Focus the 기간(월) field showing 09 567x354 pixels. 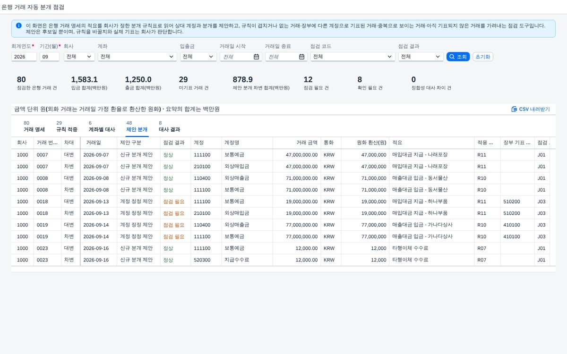tap(50, 57)
